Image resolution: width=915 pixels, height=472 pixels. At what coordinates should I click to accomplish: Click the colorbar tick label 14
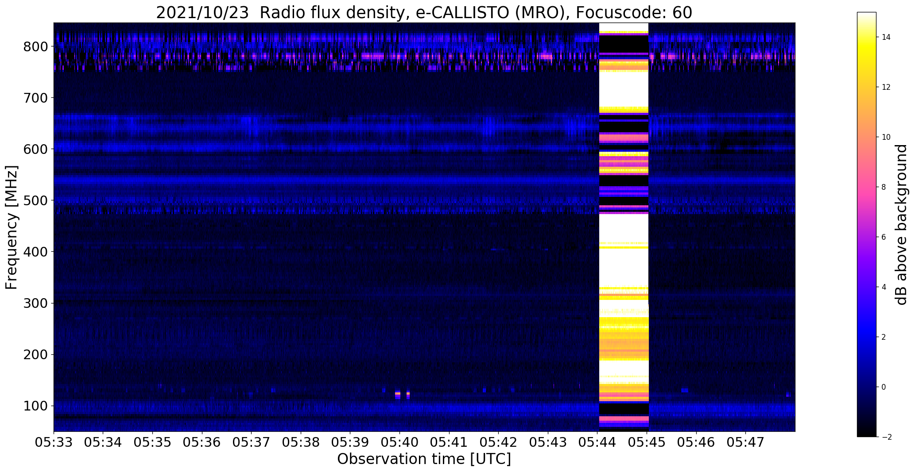[886, 37]
